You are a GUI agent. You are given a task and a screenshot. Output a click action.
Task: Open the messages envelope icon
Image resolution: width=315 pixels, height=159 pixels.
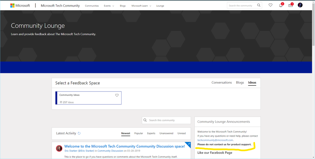point(290,5)
